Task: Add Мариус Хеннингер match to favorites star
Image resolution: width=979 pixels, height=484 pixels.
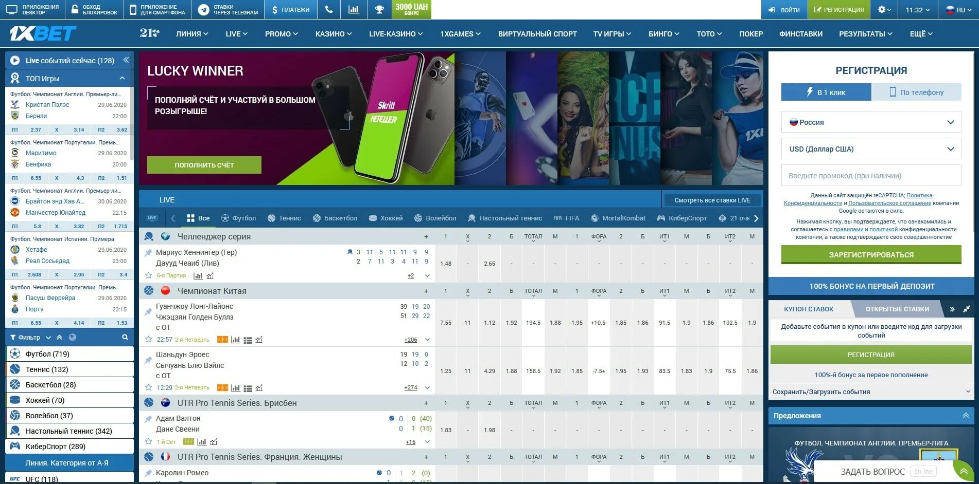Action: (x=149, y=275)
